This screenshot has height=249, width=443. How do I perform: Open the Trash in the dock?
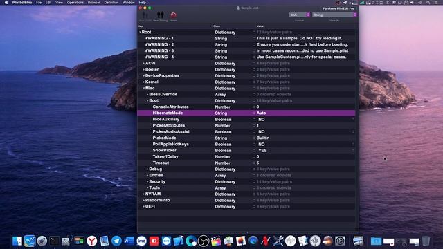tap(426, 241)
